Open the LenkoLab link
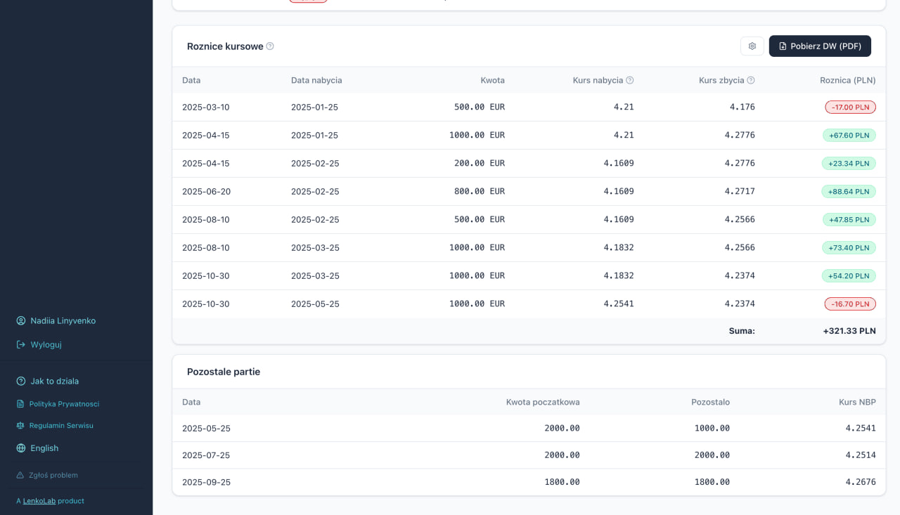The width and height of the screenshot is (900, 515). coord(39,501)
